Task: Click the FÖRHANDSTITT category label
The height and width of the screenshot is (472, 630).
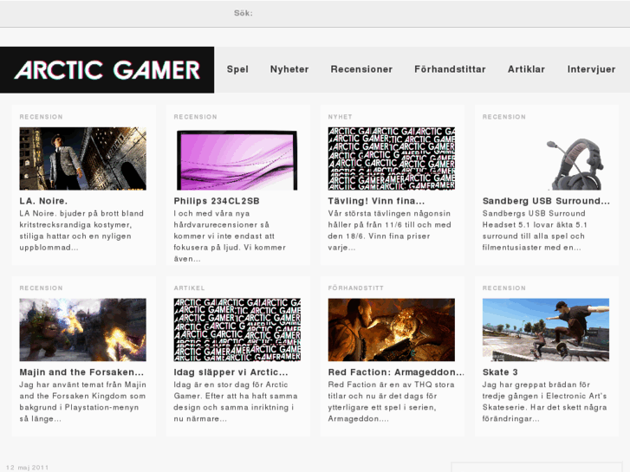Action: pos(355,288)
